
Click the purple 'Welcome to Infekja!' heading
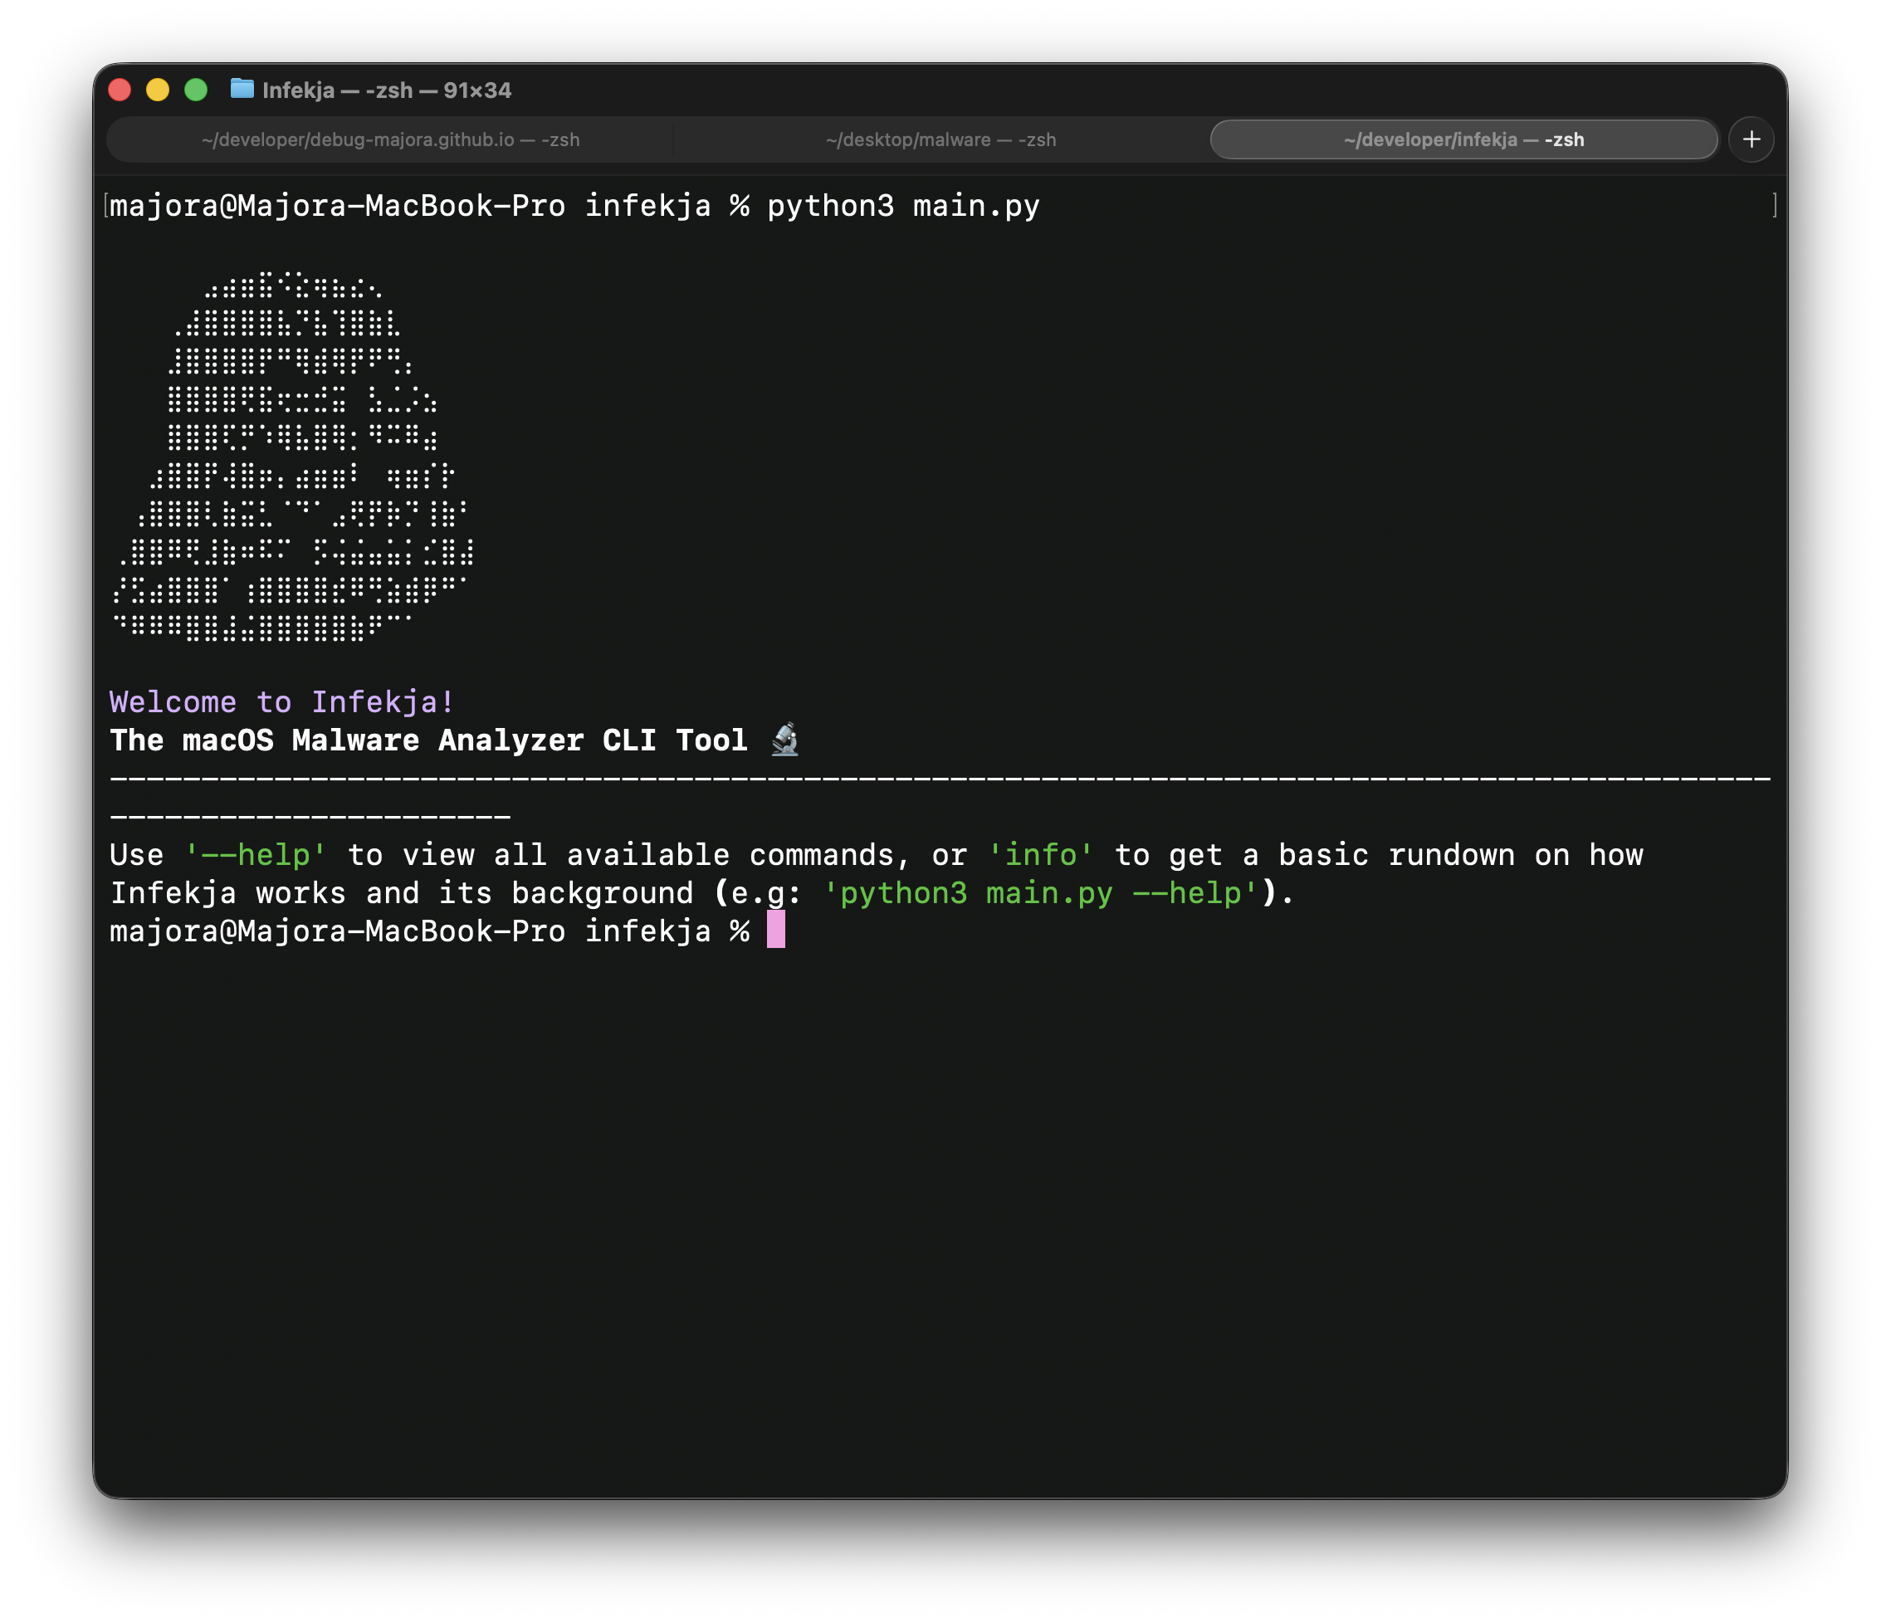pos(281,701)
